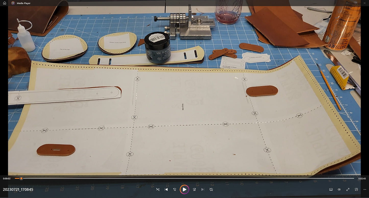Click the remaining time 0:02:45 label
The width and height of the screenshot is (369, 198).
pyautogui.click(x=362, y=179)
